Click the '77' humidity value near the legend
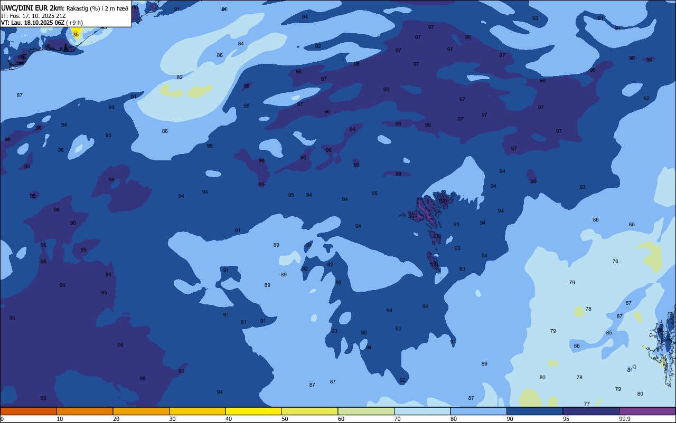This screenshot has height=423, width=676. 587,403
